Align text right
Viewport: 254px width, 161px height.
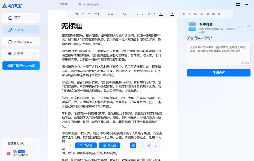pyautogui.click(x=208, y=14)
